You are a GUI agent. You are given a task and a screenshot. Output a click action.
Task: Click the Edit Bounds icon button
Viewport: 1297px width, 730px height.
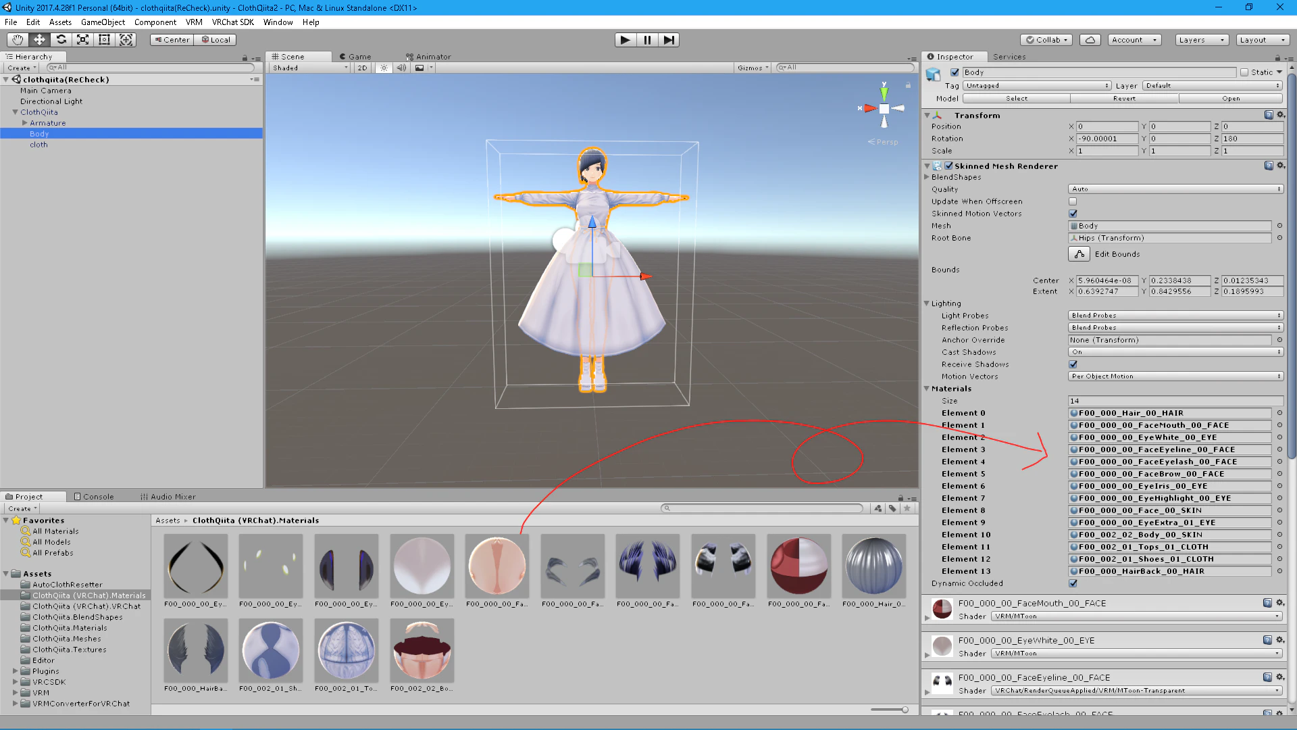coord(1079,254)
